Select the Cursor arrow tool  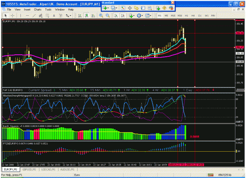click(x=6, y=15)
